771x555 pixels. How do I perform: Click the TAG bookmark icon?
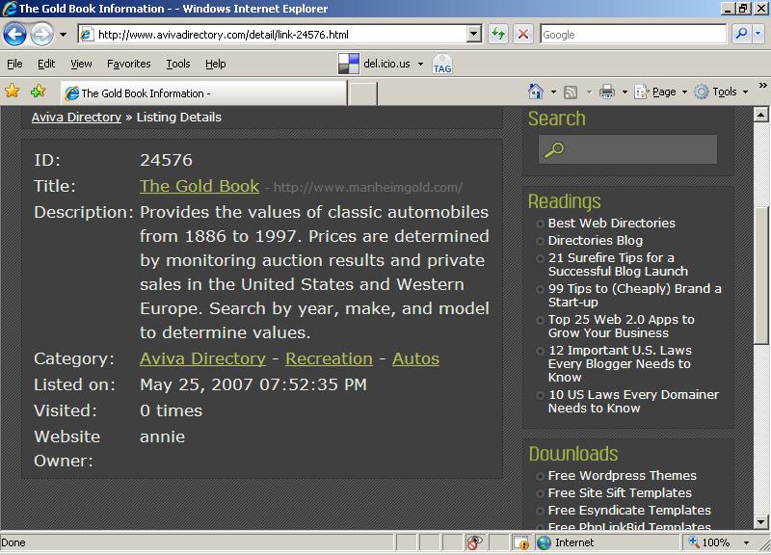click(442, 65)
